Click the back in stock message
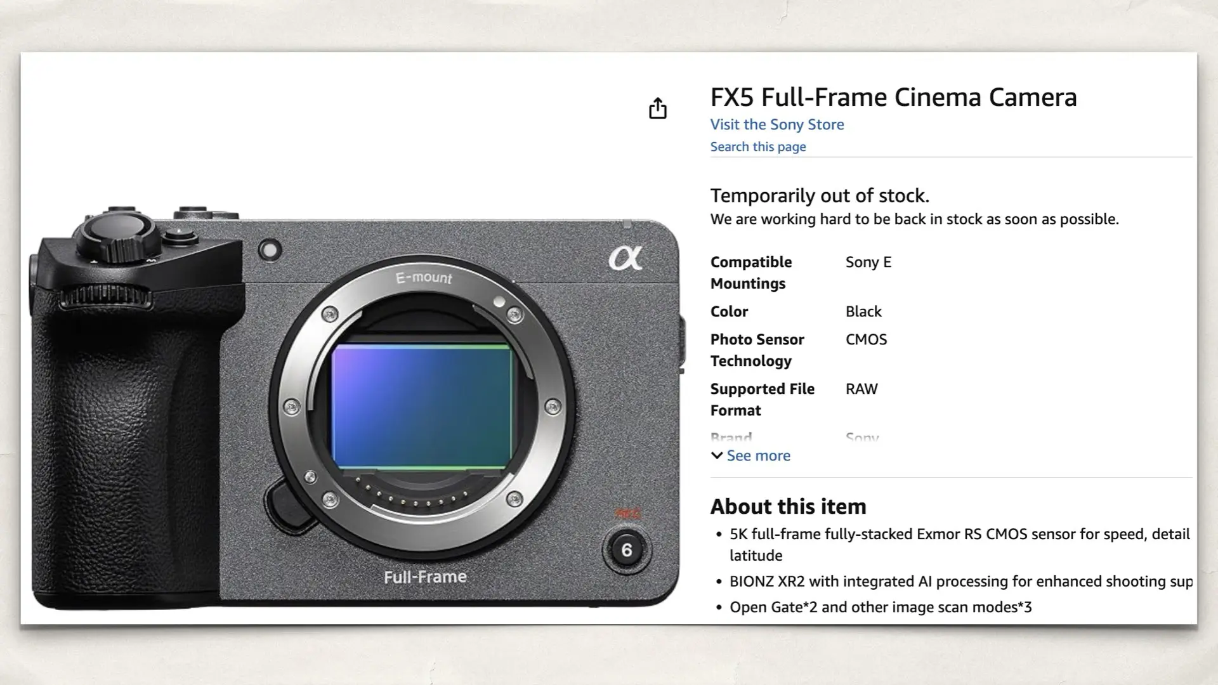Screen dimensions: 1218x685 (x=914, y=219)
